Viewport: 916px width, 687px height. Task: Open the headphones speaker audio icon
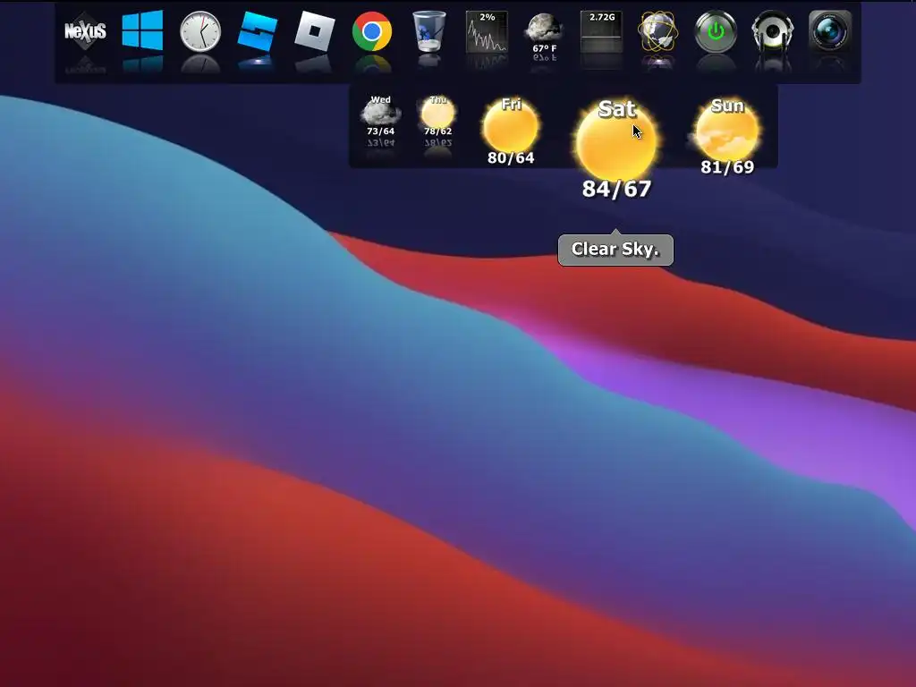tap(773, 31)
